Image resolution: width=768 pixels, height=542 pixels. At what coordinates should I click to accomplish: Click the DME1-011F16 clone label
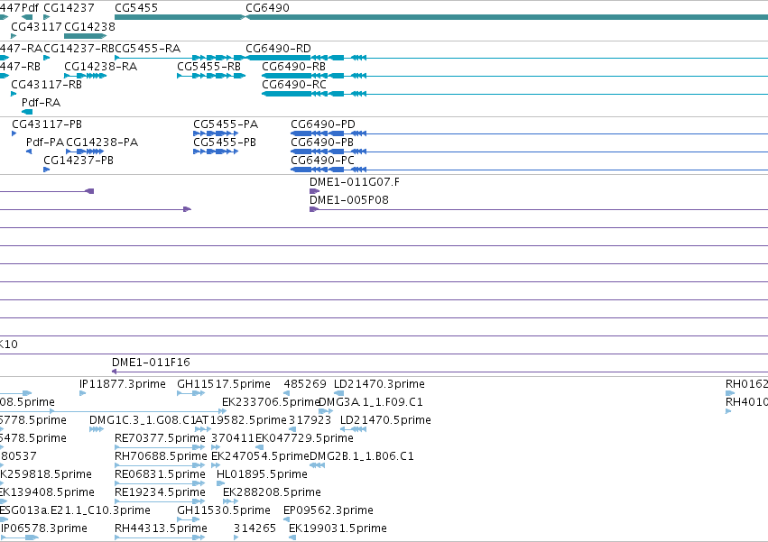151,363
